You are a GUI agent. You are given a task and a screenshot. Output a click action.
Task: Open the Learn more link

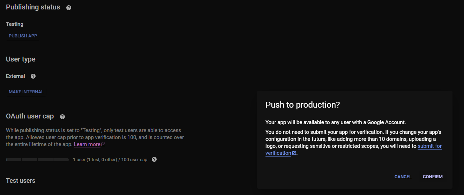click(x=87, y=144)
